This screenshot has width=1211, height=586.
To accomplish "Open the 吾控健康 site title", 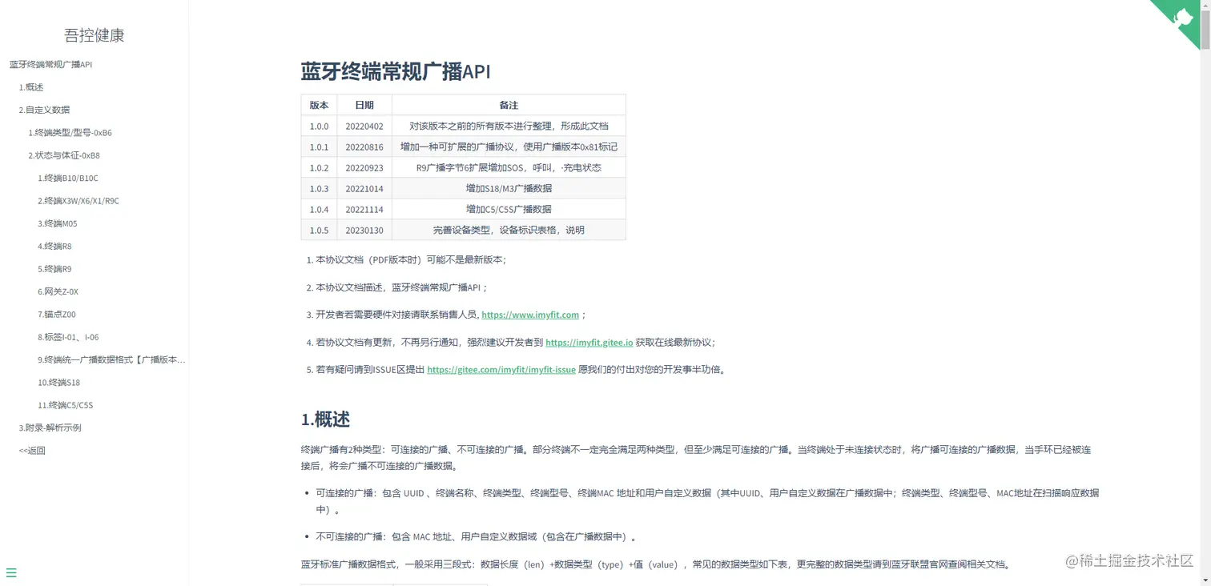I will click(x=95, y=35).
